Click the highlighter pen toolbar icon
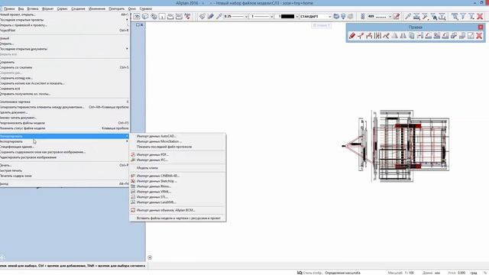This screenshot has width=489, height=275. (x=211, y=17)
